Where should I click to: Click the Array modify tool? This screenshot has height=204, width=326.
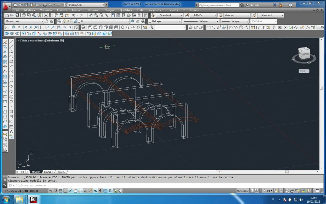(x=5, y=62)
